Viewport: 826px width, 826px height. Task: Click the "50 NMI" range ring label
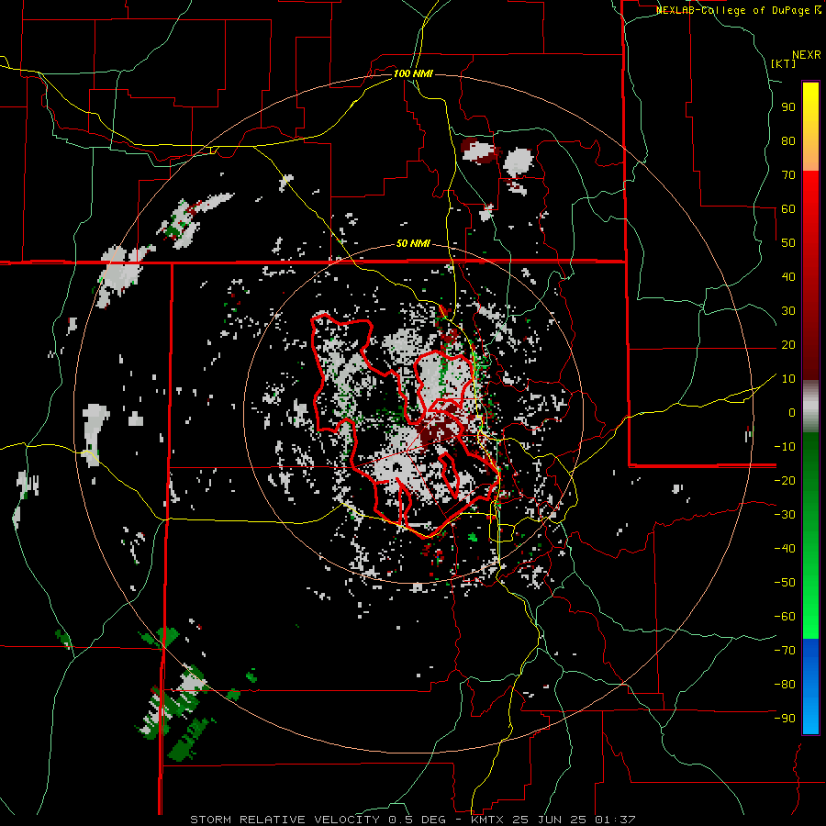[x=413, y=243]
